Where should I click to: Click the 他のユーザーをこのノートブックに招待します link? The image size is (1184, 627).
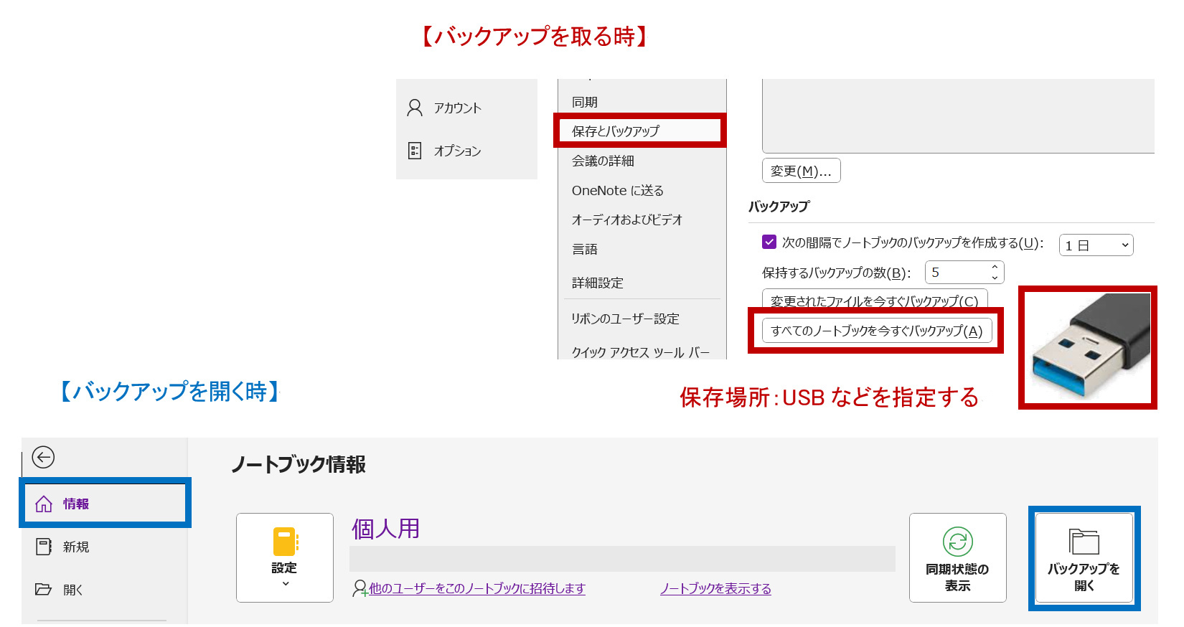(477, 588)
